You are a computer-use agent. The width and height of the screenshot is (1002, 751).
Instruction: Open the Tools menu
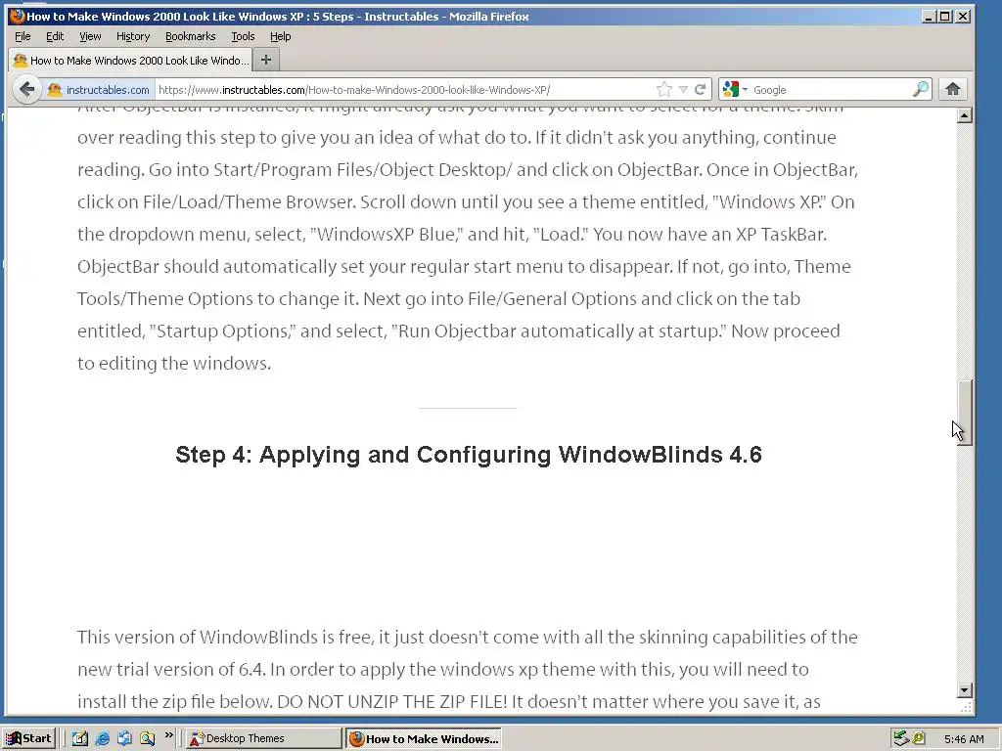pos(243,36)
